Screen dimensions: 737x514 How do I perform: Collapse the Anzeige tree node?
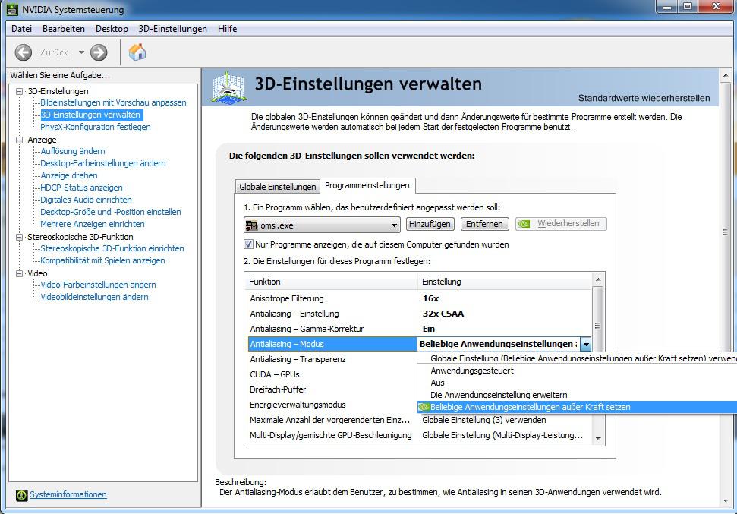[20, 140]
